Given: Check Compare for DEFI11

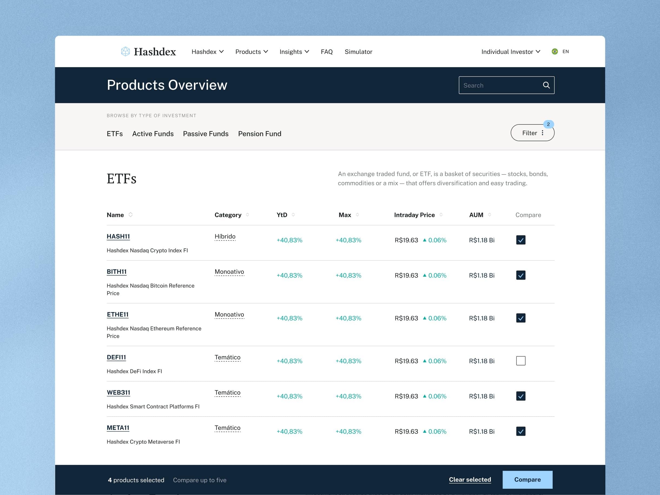Looking at the screenshot, I should (x=521, y=361).
